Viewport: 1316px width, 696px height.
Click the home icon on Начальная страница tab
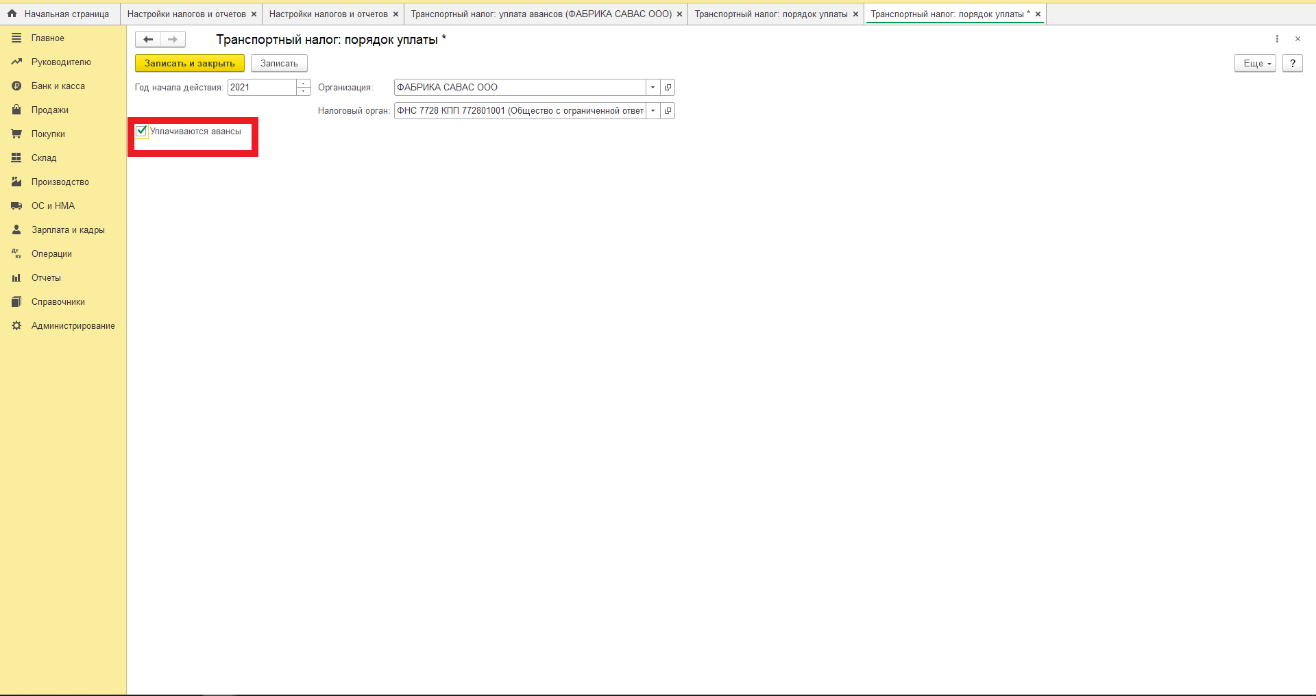[x=12, y=14]
